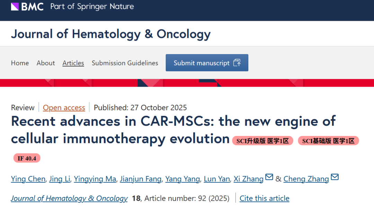The width and height of the screenshot is (374, 206).
Task: Click the BMC logo icon
Action: tap(15, 7)
